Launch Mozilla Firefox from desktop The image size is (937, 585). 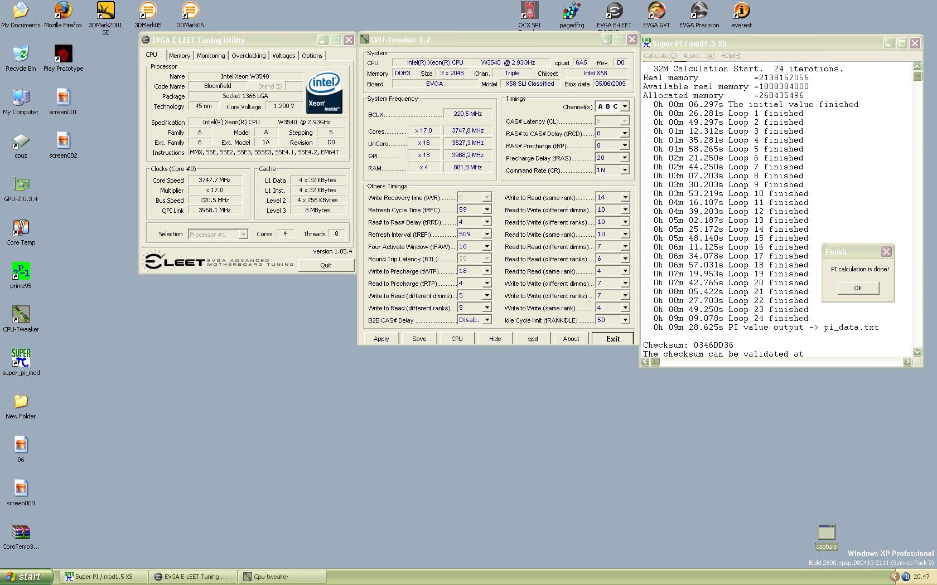pos(63,14)
